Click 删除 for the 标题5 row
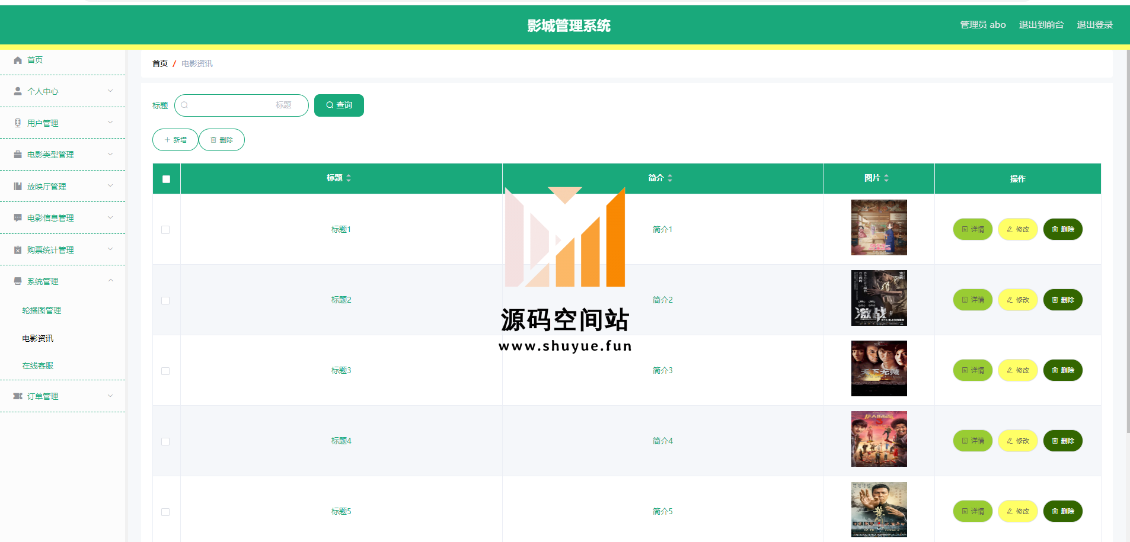The height and width of the screenshot is (542, 1130). pos(1063,511)
